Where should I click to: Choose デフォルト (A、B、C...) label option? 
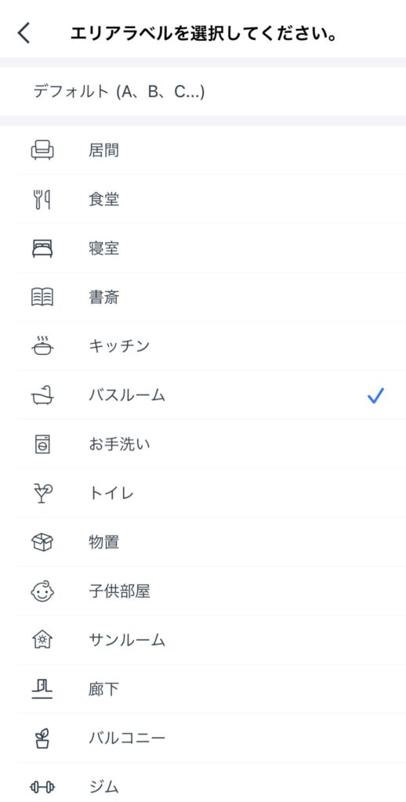point(119,92)
